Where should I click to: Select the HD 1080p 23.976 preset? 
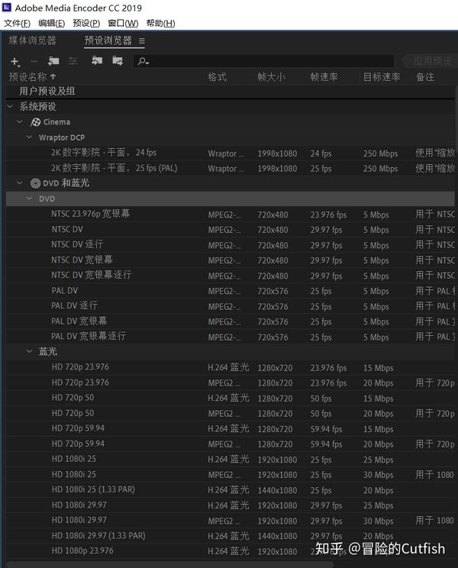click(231, 550)
